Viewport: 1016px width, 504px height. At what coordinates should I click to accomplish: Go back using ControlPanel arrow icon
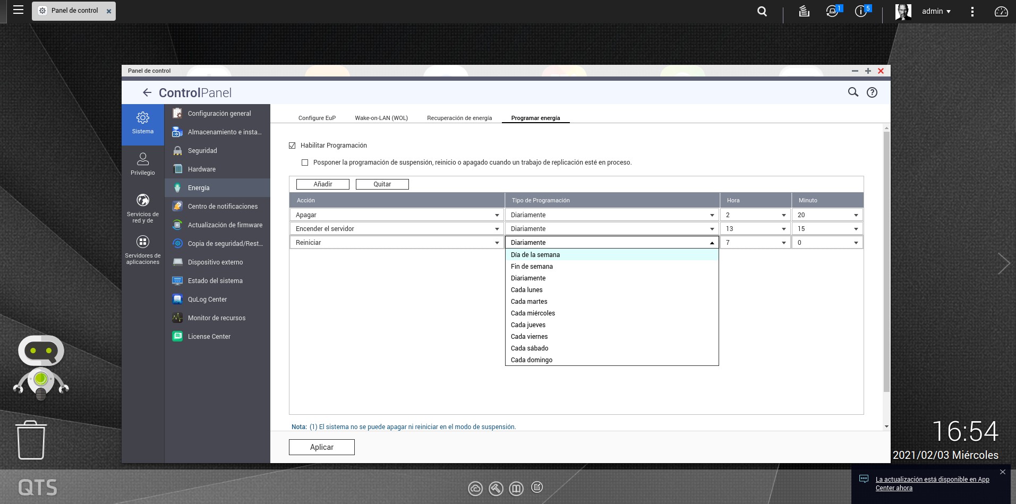pyautogui.click(x=147, y=93)
